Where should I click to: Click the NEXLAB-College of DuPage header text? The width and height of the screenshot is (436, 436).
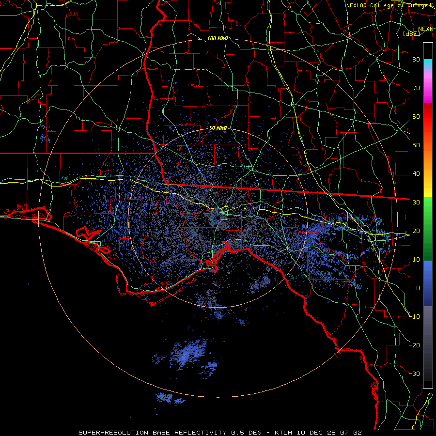(x=389, y=5)
